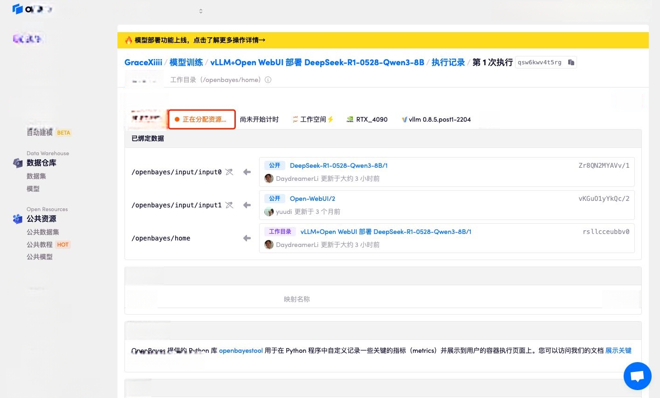Click DaydreamerLi avatar under DeepSeek-R1-0528-Qwen3-8B/1
This screenshot has height=398, width=660.
269,178
